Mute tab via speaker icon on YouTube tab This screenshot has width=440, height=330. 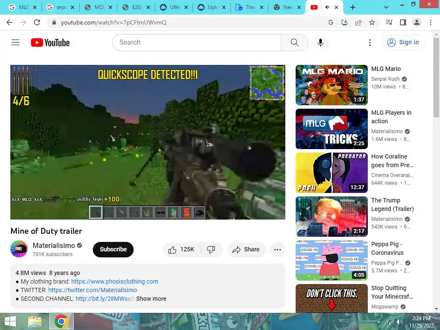327,7
